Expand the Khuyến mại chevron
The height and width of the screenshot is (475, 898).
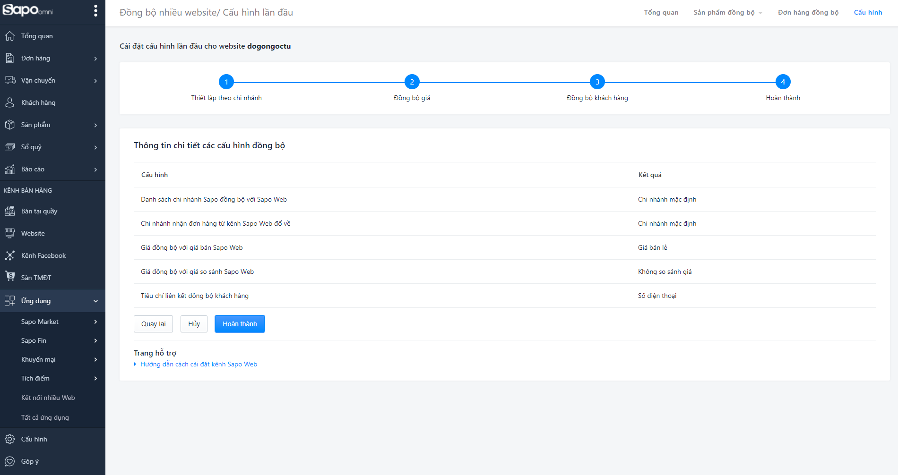pos(96,360)
